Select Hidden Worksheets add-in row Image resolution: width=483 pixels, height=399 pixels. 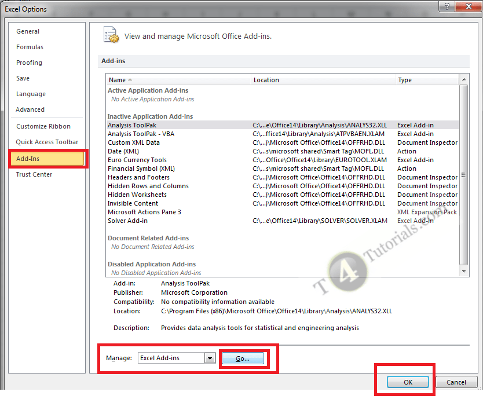point(282,195)
